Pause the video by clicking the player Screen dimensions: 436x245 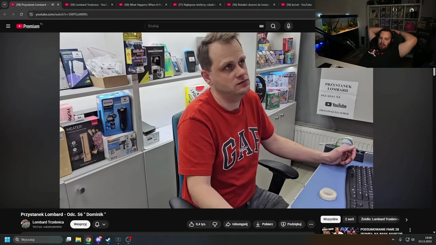coord(216,120)
